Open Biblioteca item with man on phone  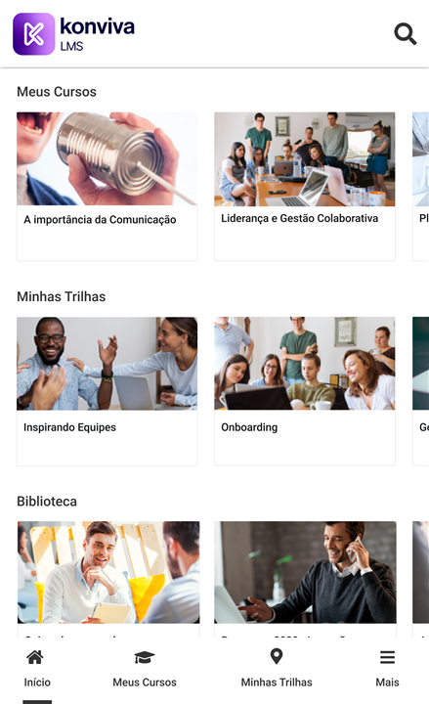[x=305, y=572]
